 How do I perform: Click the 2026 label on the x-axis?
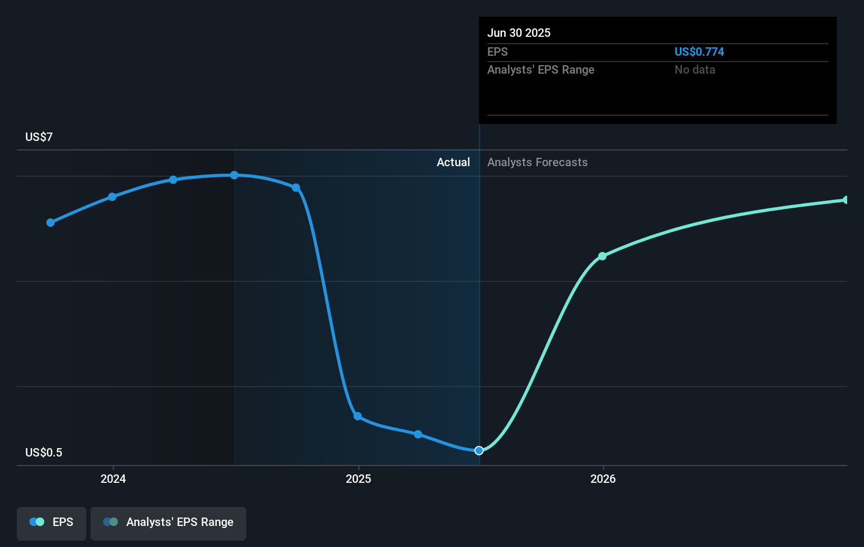pyautogui.click(x=604, y=479)
